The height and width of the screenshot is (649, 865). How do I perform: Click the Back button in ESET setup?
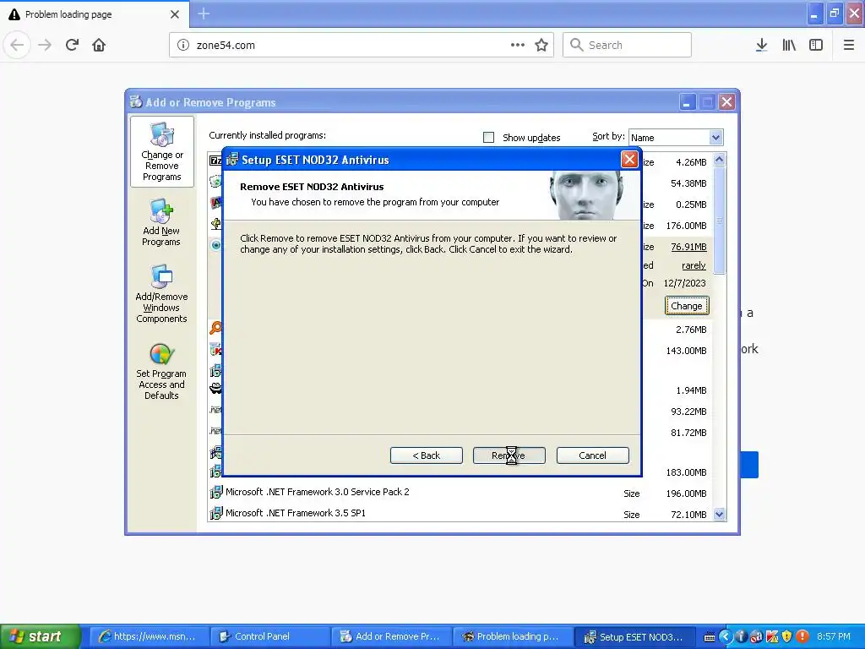click(426, 455)
